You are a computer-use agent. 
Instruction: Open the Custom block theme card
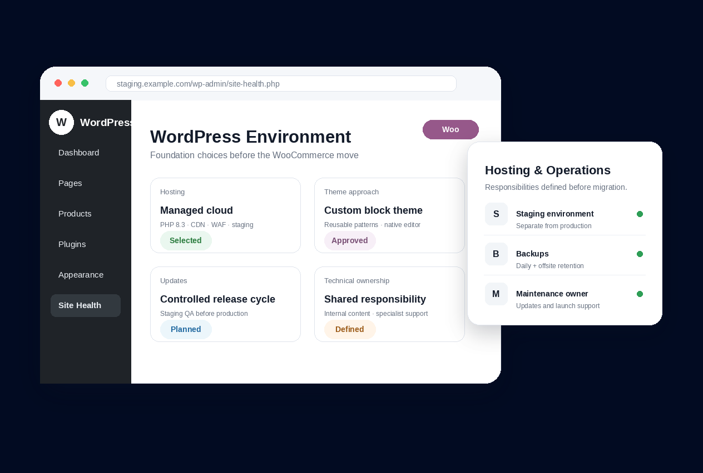[x=389, y=215]
